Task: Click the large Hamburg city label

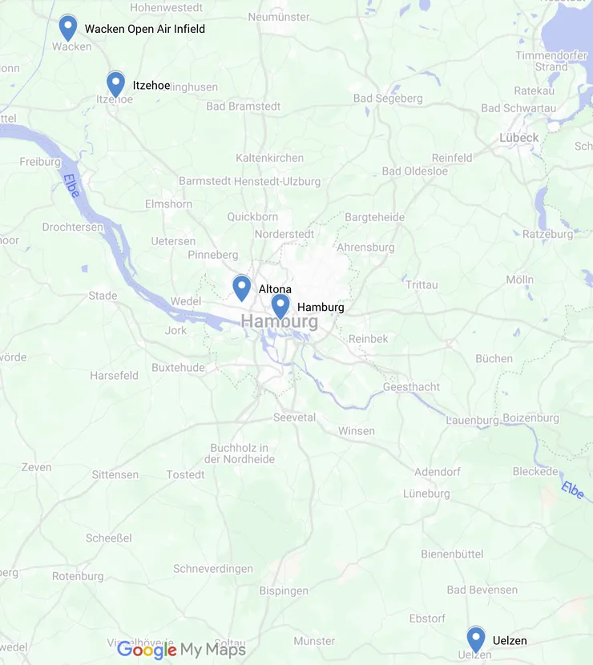Action: click(279, 321)
